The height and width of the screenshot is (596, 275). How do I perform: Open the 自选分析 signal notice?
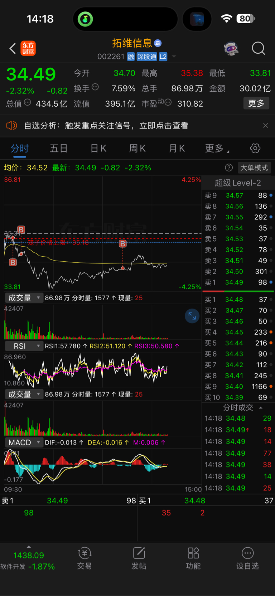pos(106,126)
